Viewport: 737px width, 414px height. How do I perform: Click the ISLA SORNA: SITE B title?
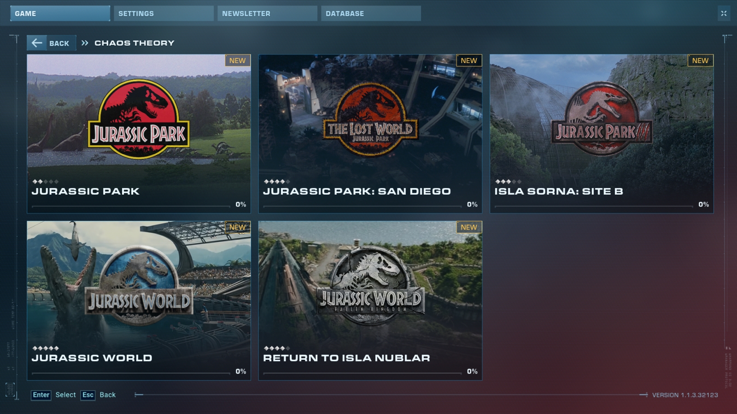coord(559,191)
